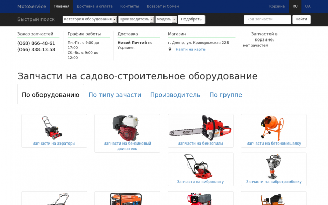Viewport: 328px width, 205px height.
Task: Click the gasoline engine image
Action: (126, 128)
